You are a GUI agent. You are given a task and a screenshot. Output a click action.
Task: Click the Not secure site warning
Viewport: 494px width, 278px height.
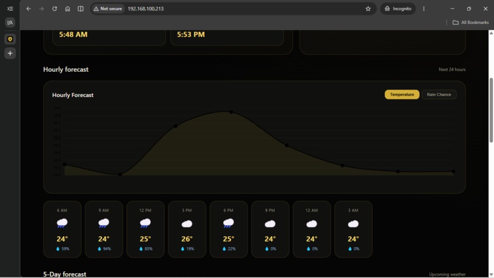[x=108, y=9]
